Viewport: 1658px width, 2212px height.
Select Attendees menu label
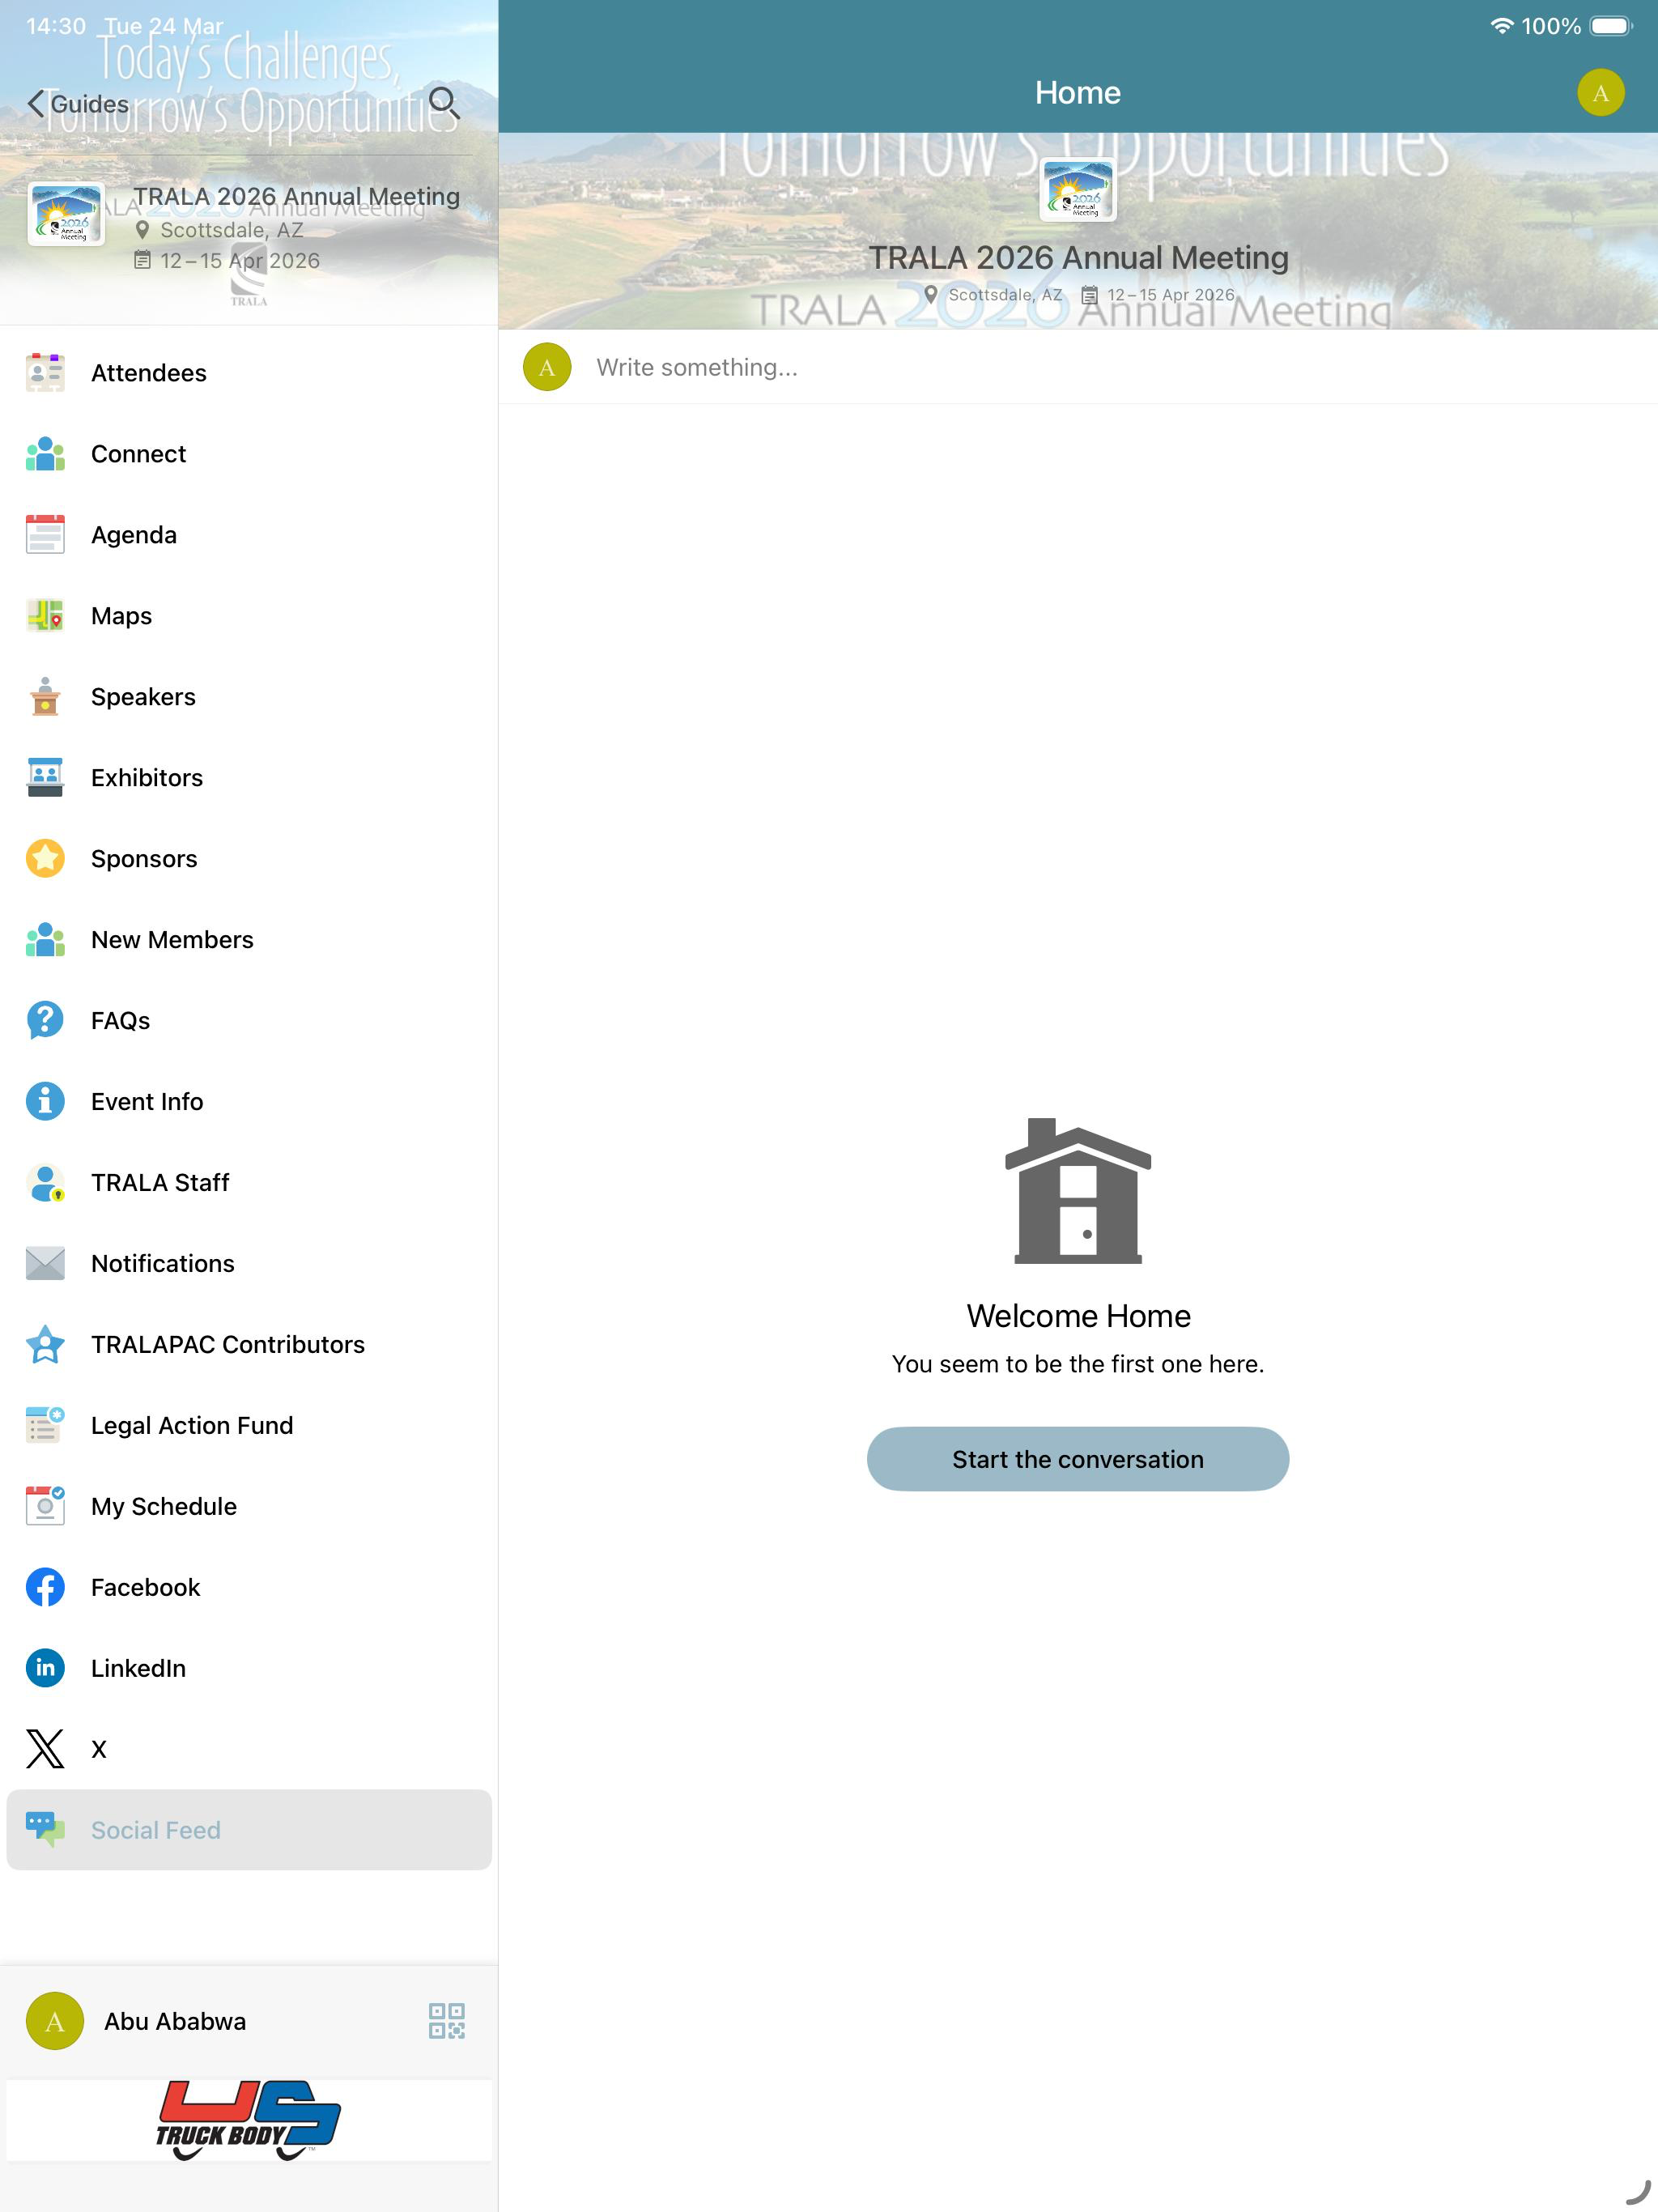coord(149,373)
